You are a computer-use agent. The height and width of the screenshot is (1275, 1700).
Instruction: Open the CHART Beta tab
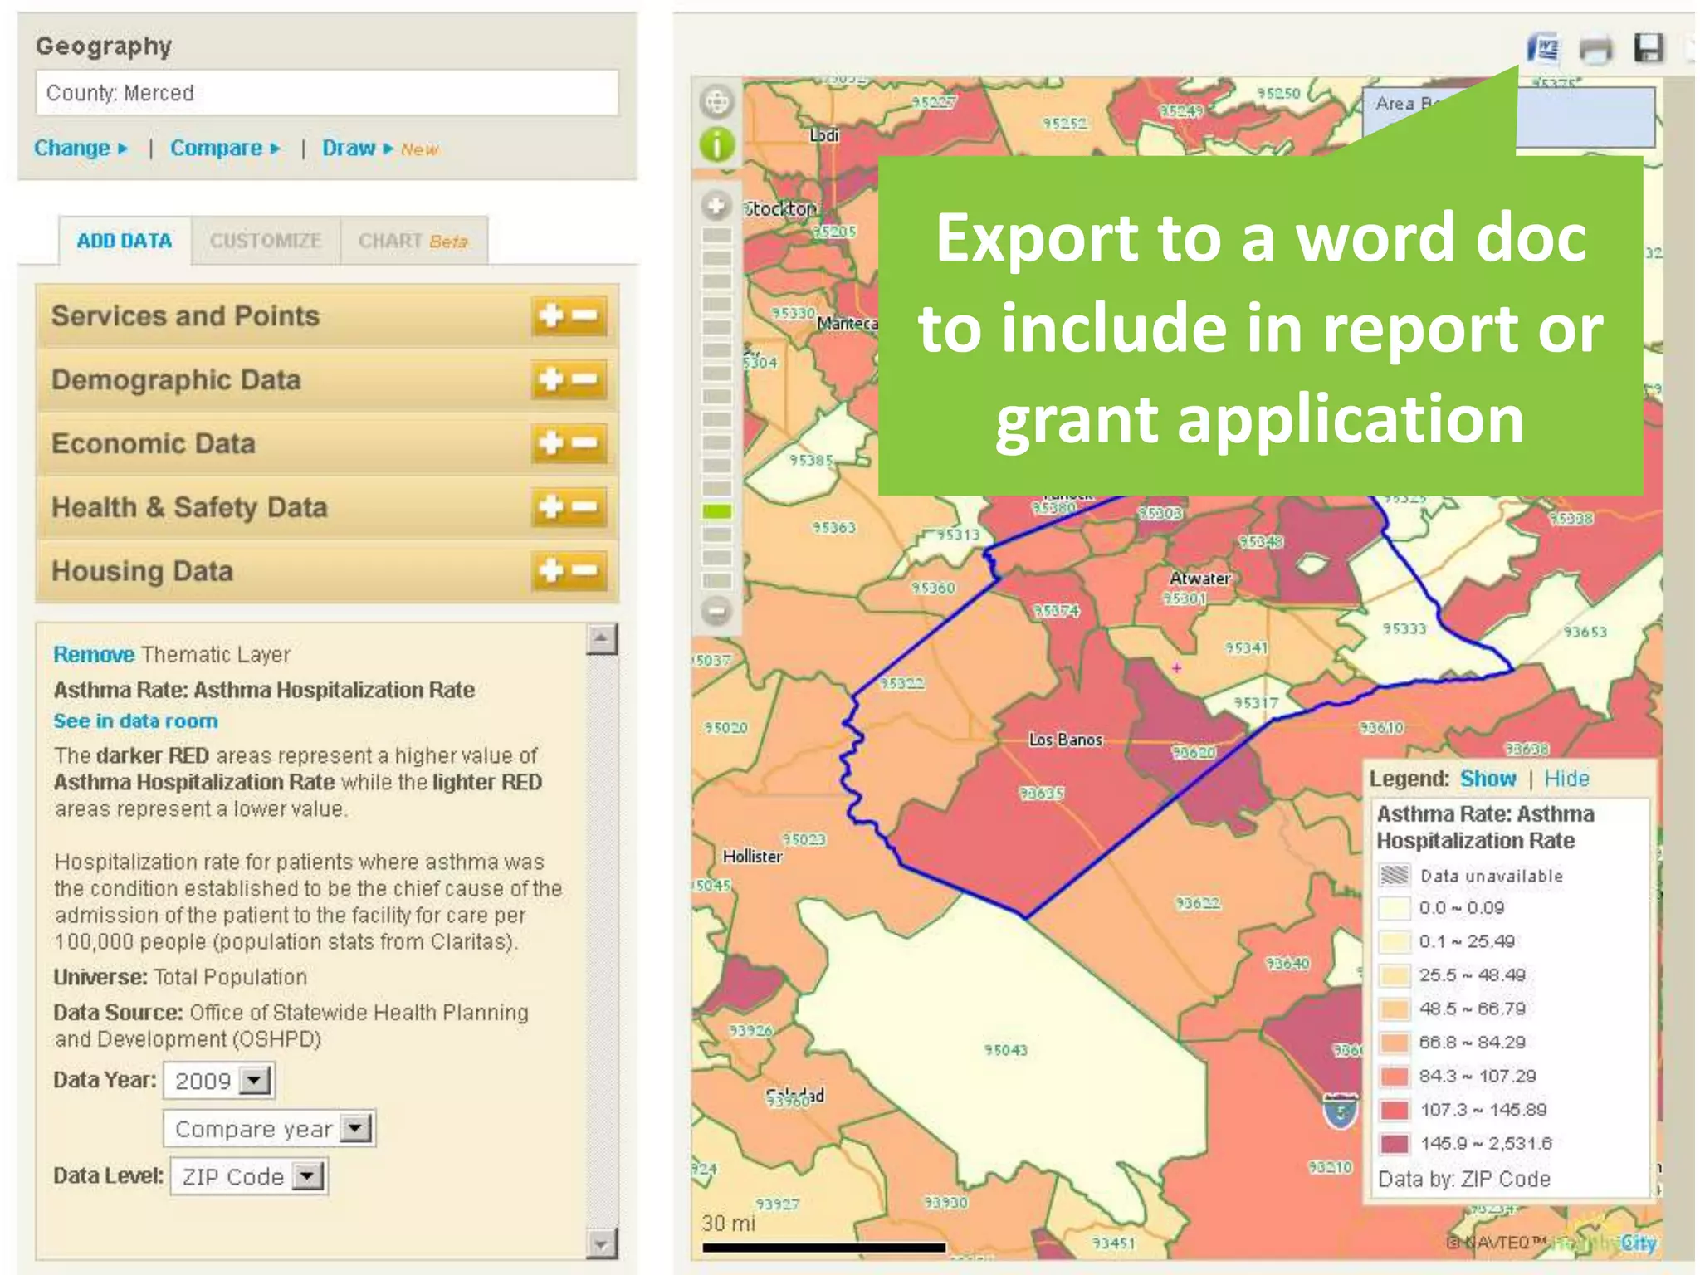(x=413, y=241)
